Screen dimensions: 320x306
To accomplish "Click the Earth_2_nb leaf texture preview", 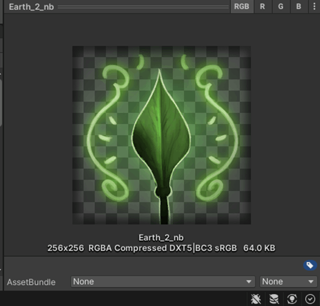I will click(162, 135).
